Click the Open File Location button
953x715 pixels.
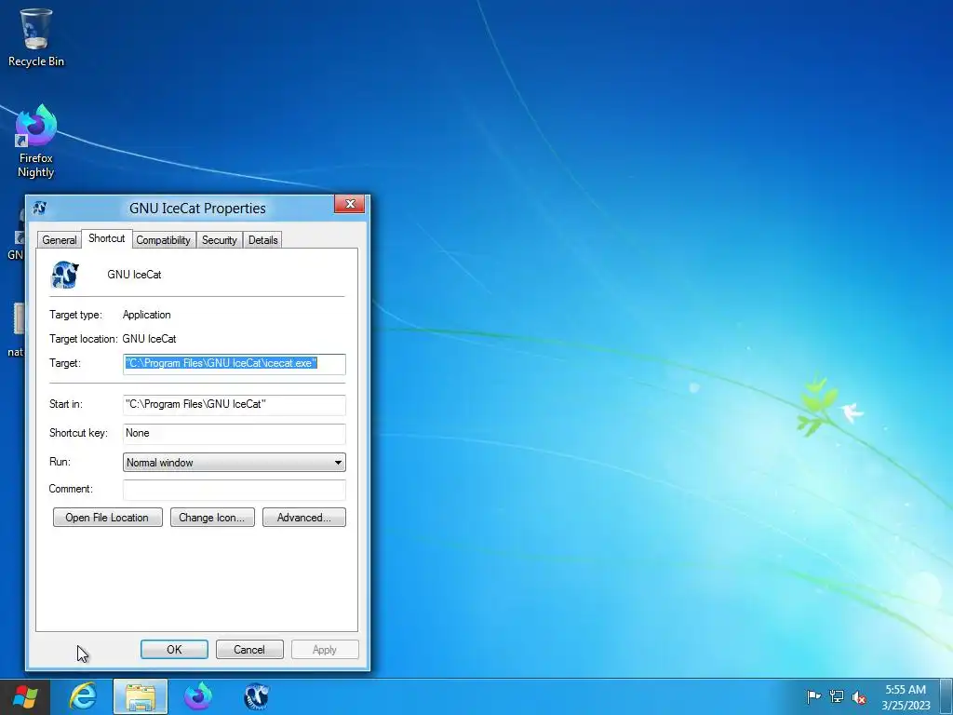108,518
